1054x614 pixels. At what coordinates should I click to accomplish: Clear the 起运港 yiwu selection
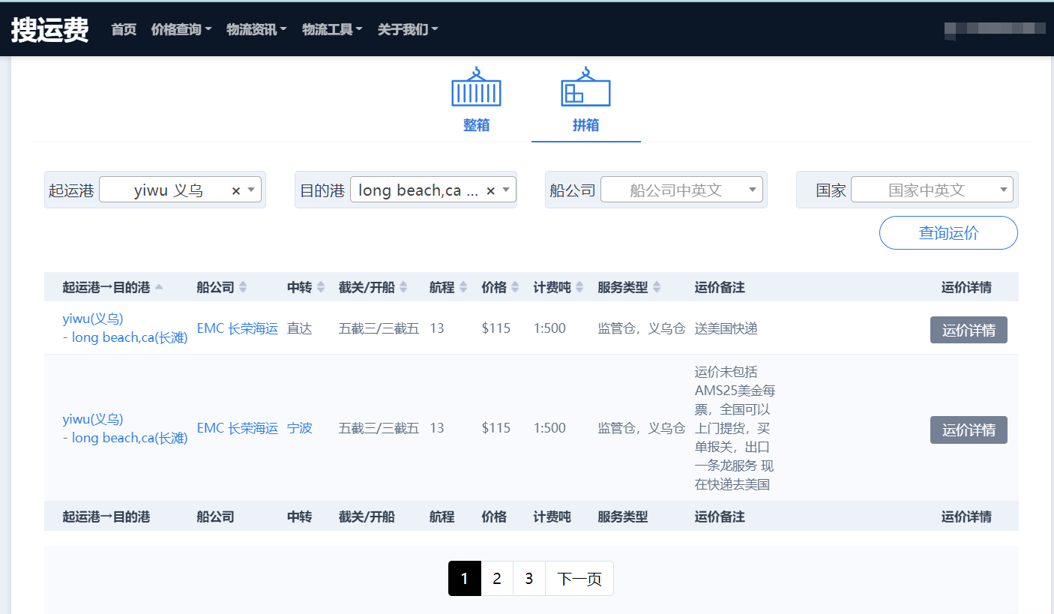coord(236,191)
